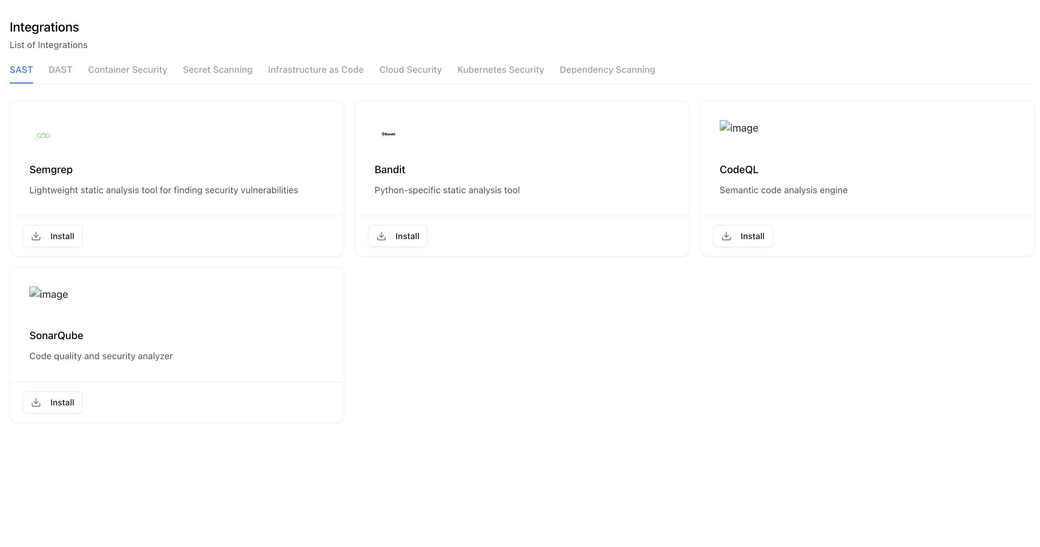This screenshot has height=547, width=1040.
Task: Select the Secret Scanning tab
Action: click(218, 70)
